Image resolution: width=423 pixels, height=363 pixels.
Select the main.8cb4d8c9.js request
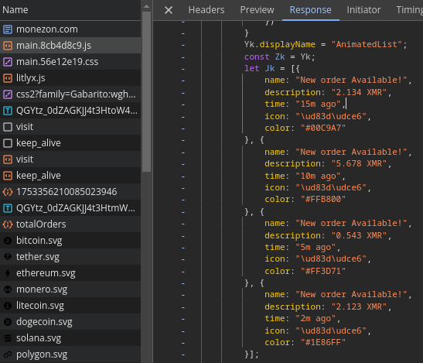[70, 46]
